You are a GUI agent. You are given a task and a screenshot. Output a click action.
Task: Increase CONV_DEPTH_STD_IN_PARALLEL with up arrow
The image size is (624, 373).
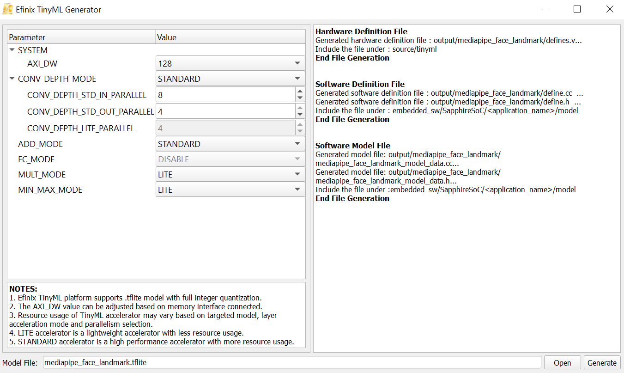[x=300, y=91]
